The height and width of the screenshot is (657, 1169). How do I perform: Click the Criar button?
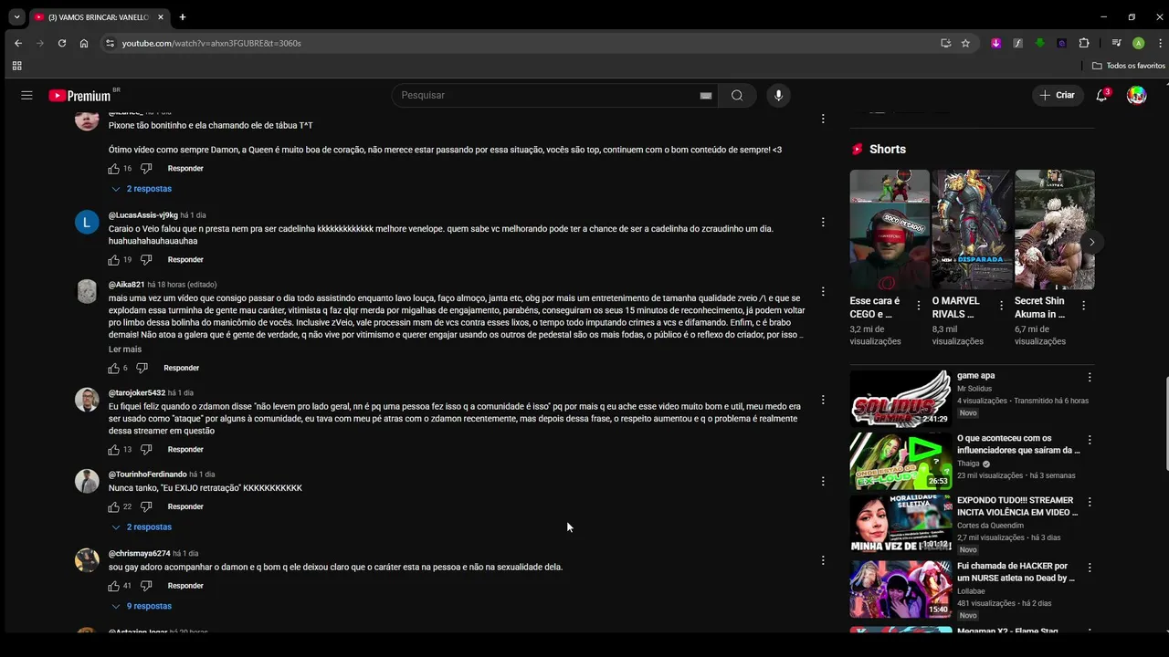coord(1058,95)
